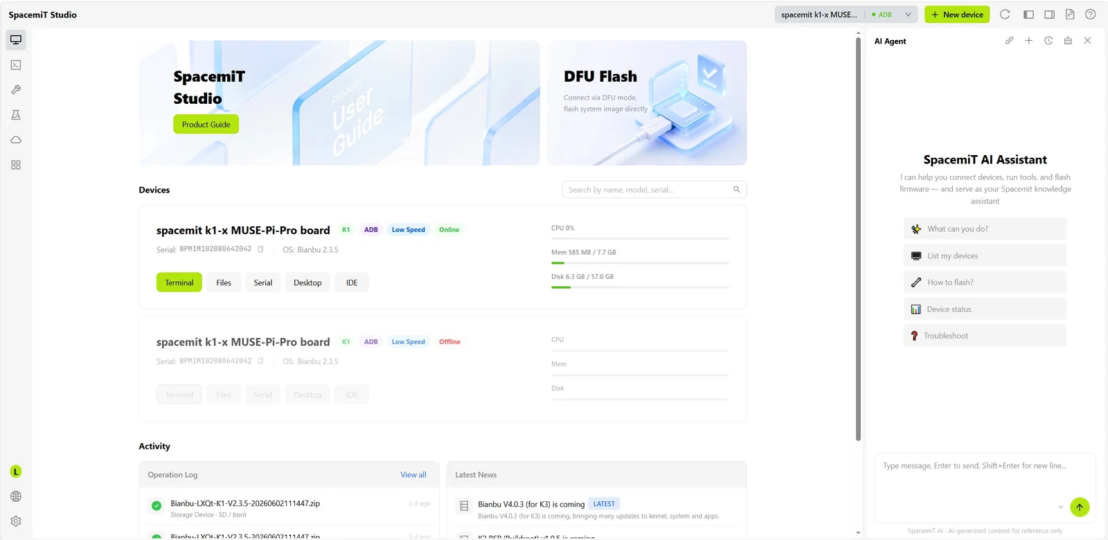Choose the 'Device status' suggestion
The image size is (1108, 540).
coord(985,309)
